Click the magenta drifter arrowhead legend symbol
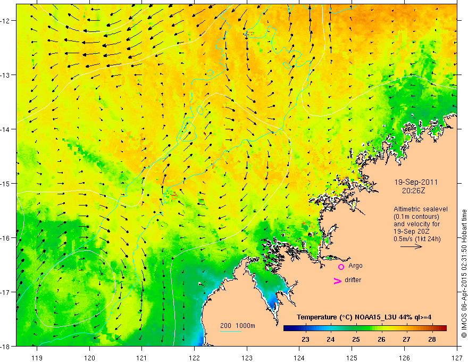Screen dimensions: 468x362 338,281
